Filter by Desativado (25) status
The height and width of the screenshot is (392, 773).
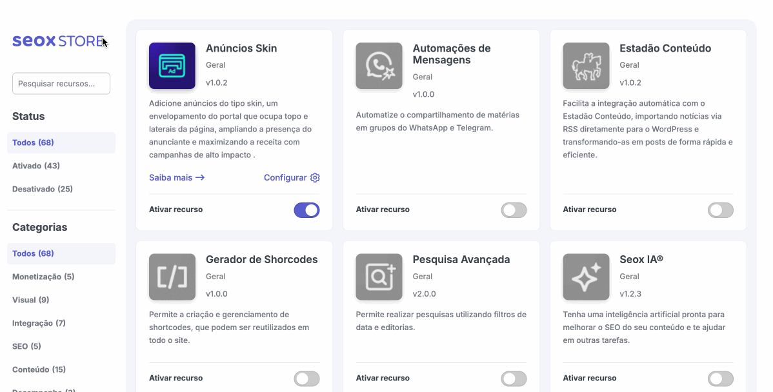pos(43,189)
